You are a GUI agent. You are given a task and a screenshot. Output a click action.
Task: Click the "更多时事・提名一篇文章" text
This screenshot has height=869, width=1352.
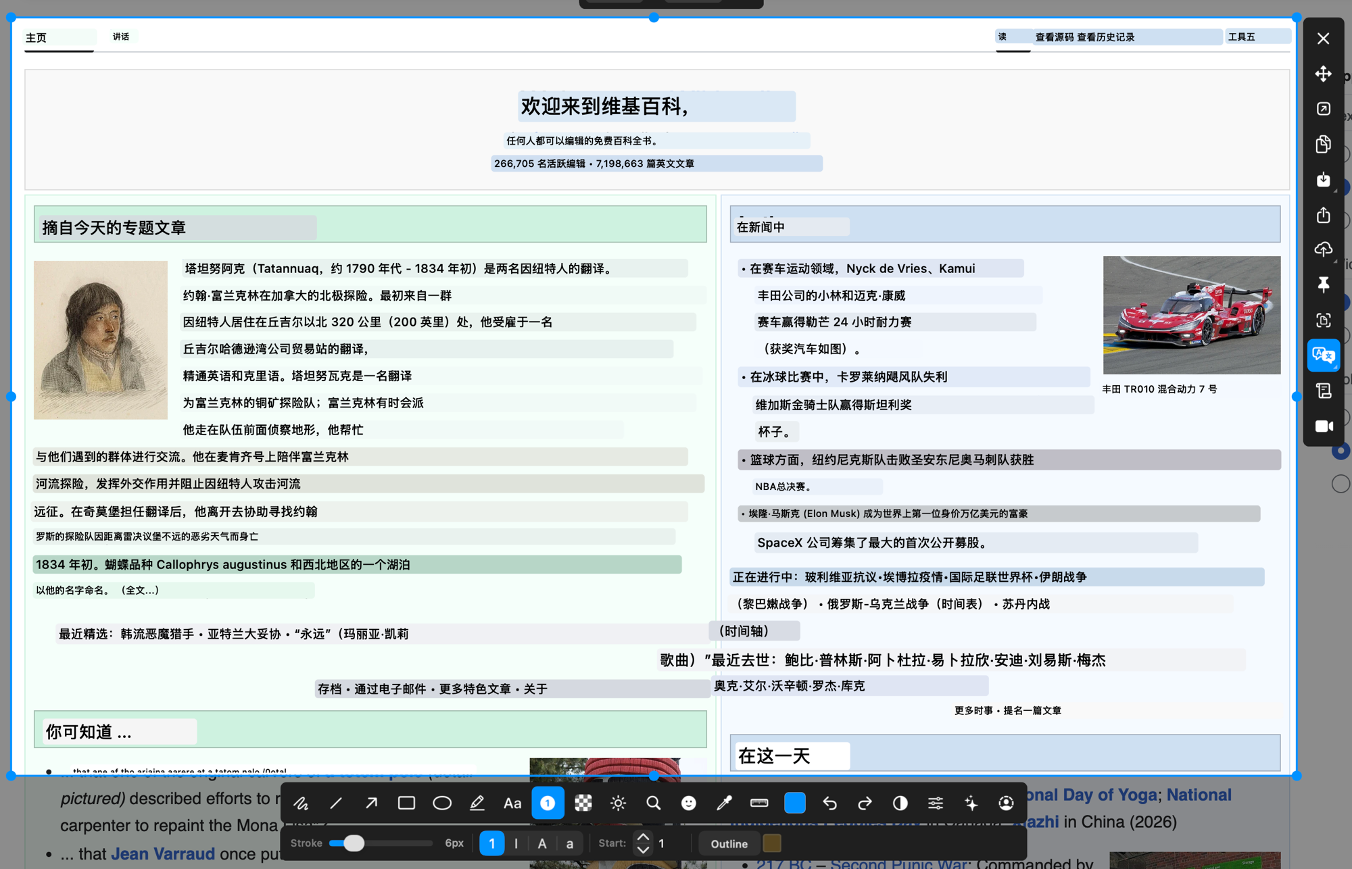(x=1007, y=710)
